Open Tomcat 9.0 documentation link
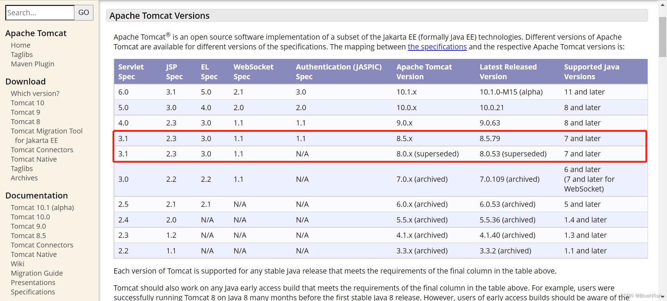The height and width of the screenshot is (301, 667). [28, 226]
